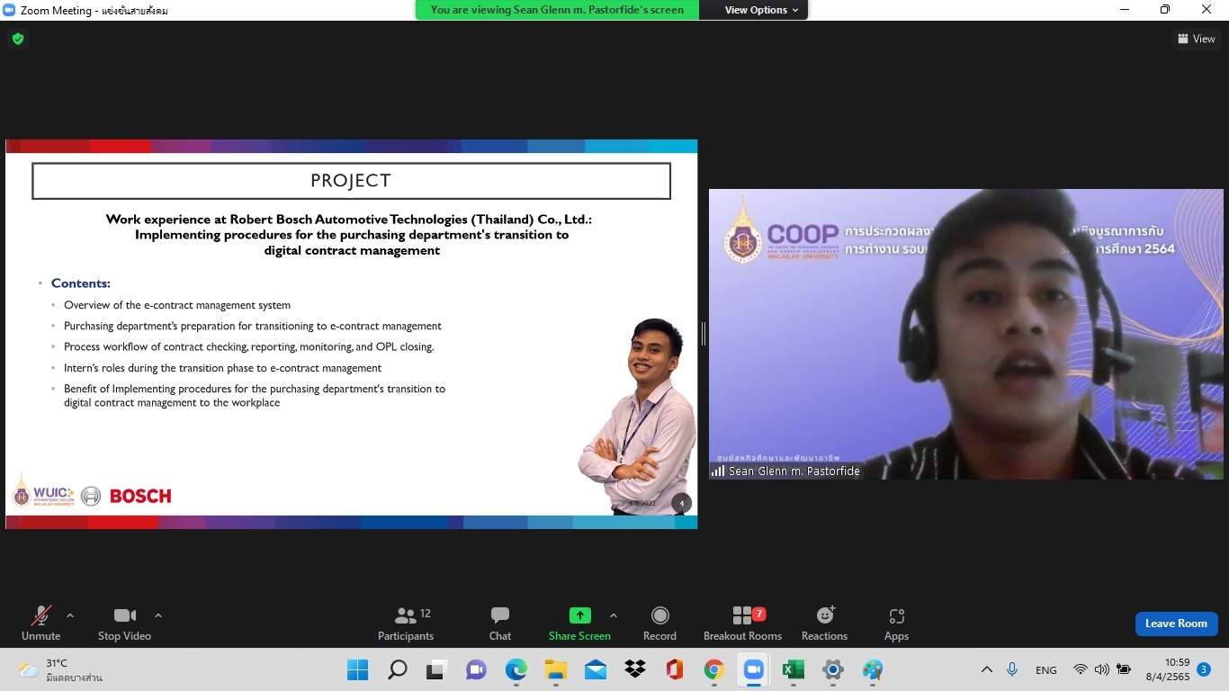Click the Leave Room button

tap(1176, 624)
